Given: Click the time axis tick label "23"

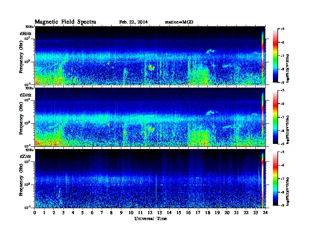Looking at the screenshot, I should [255, 213].
